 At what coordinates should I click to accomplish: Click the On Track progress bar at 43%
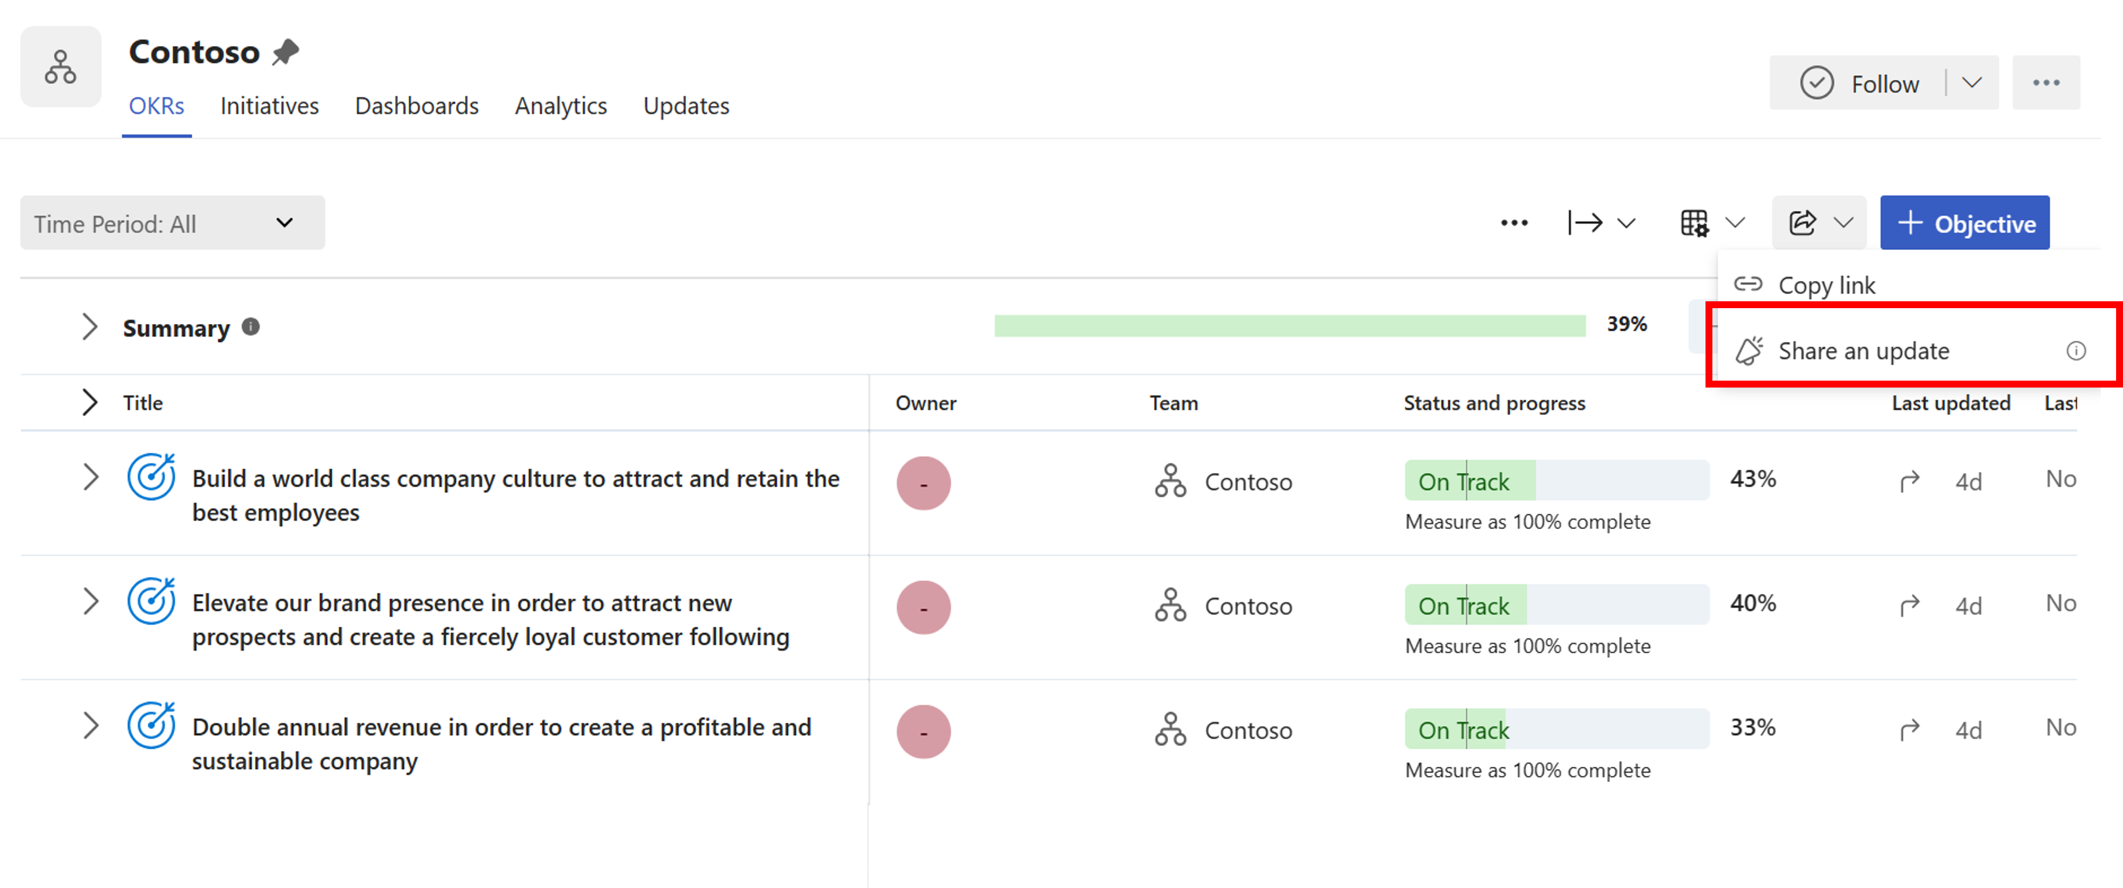click(1557, 481)
